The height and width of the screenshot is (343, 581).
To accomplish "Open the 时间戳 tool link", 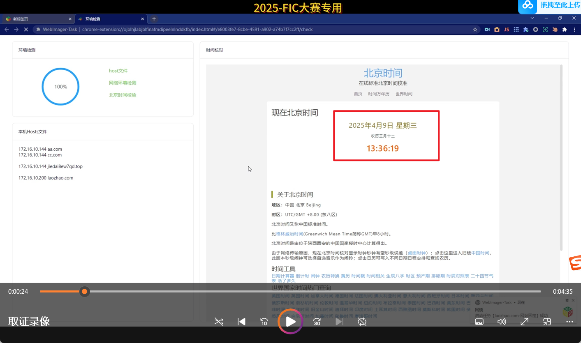I will [358, 276].
